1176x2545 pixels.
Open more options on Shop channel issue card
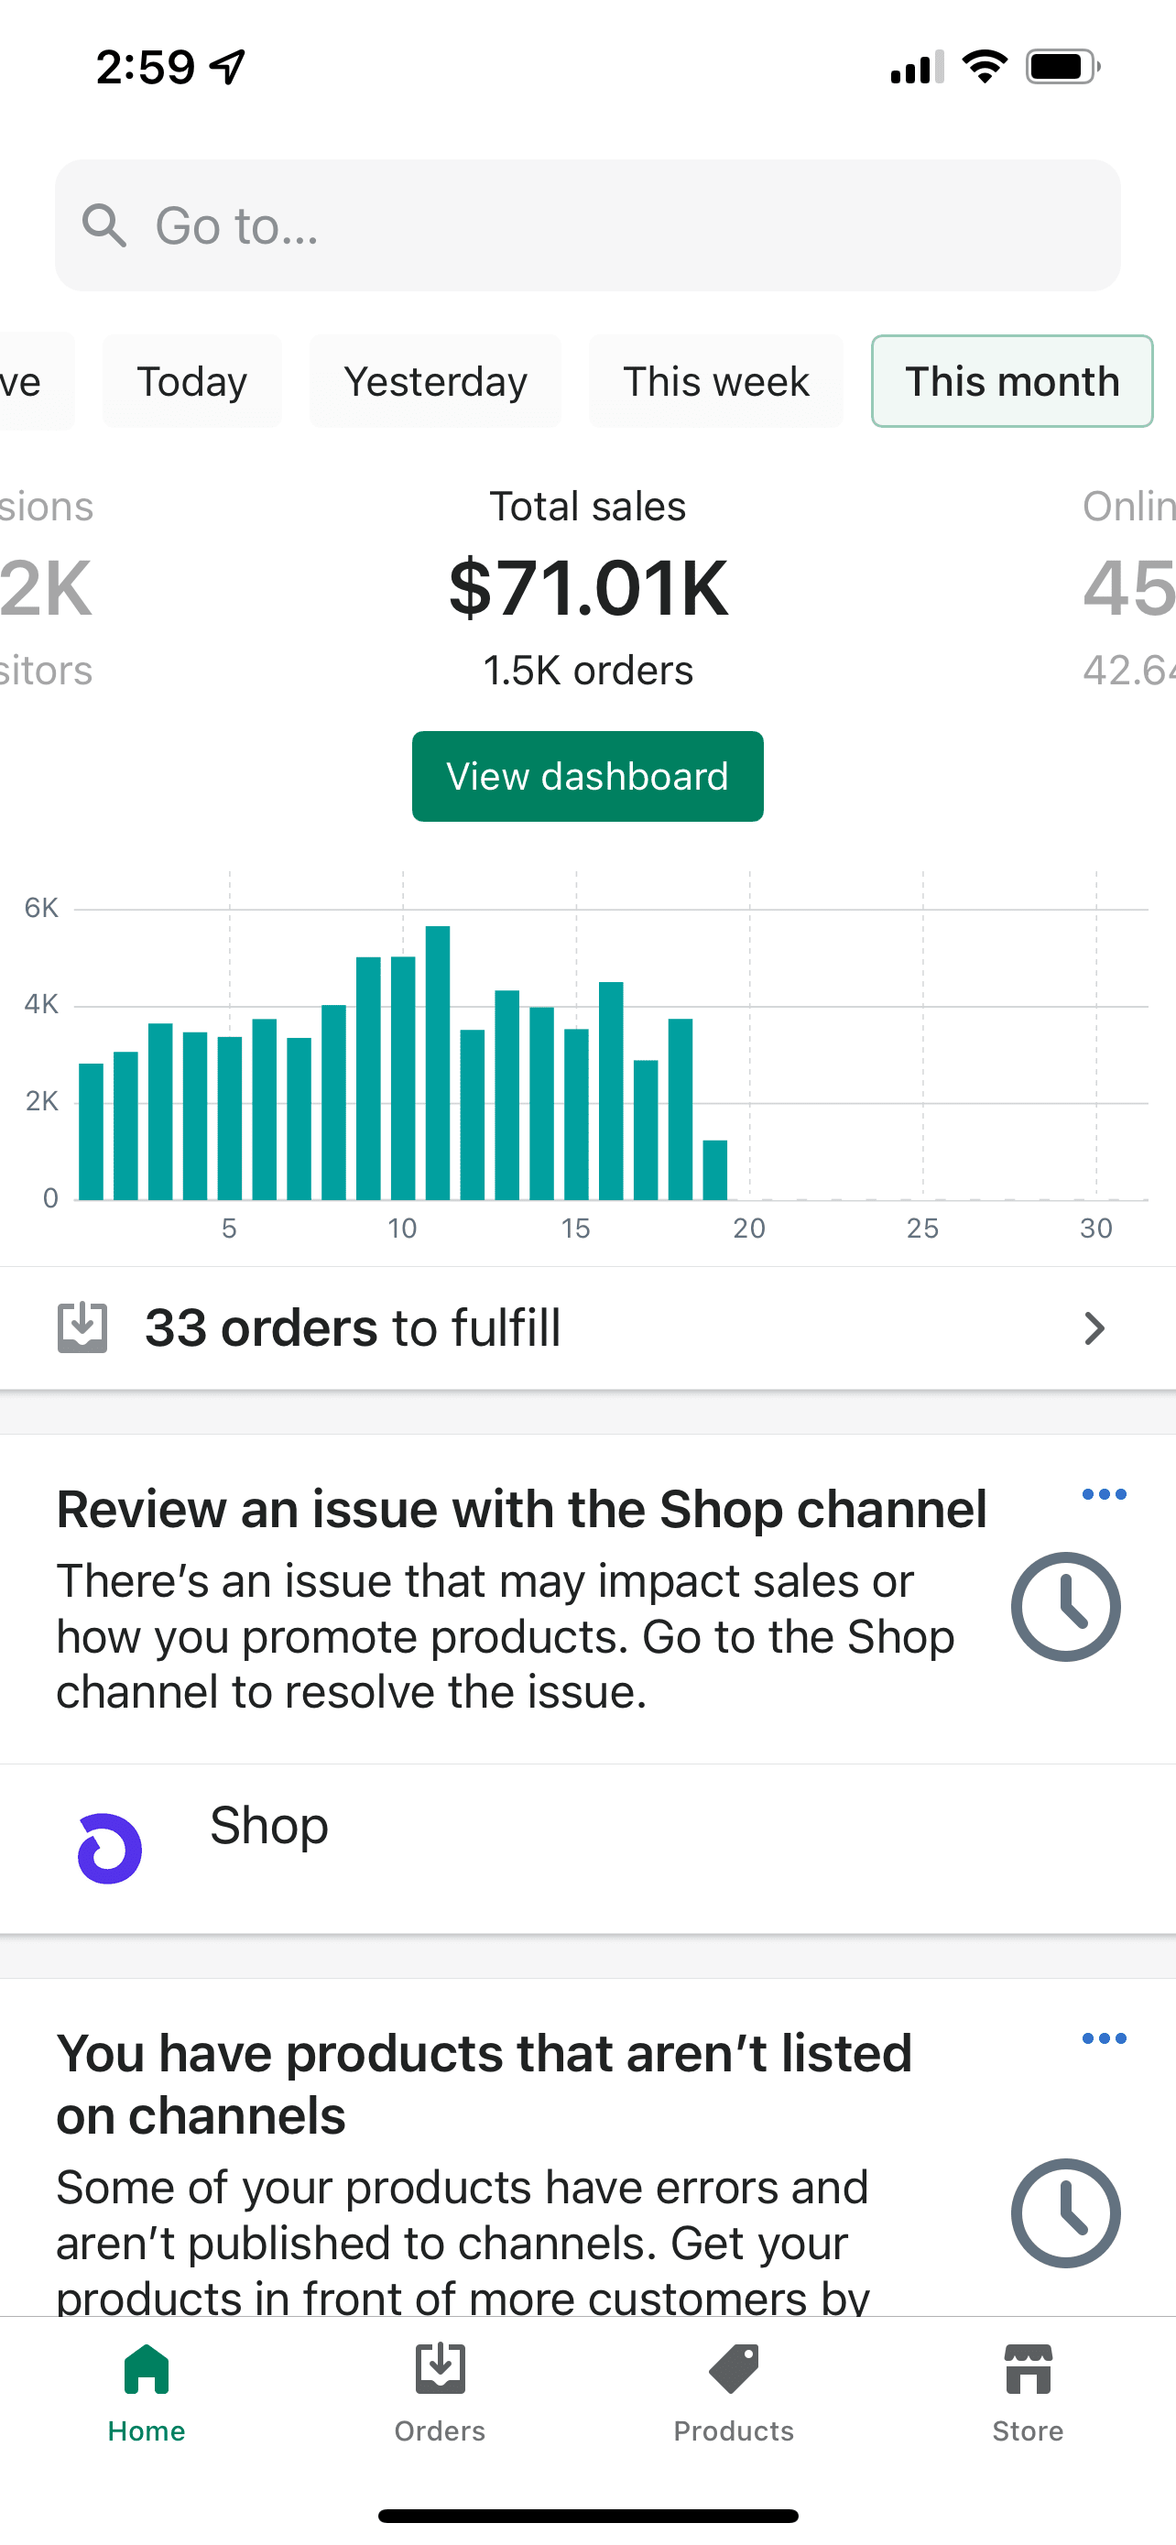tap(1104, 1494)
